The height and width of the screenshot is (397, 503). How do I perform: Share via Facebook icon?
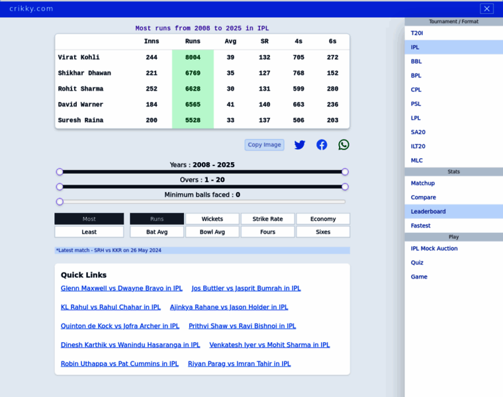pos(322,145)
